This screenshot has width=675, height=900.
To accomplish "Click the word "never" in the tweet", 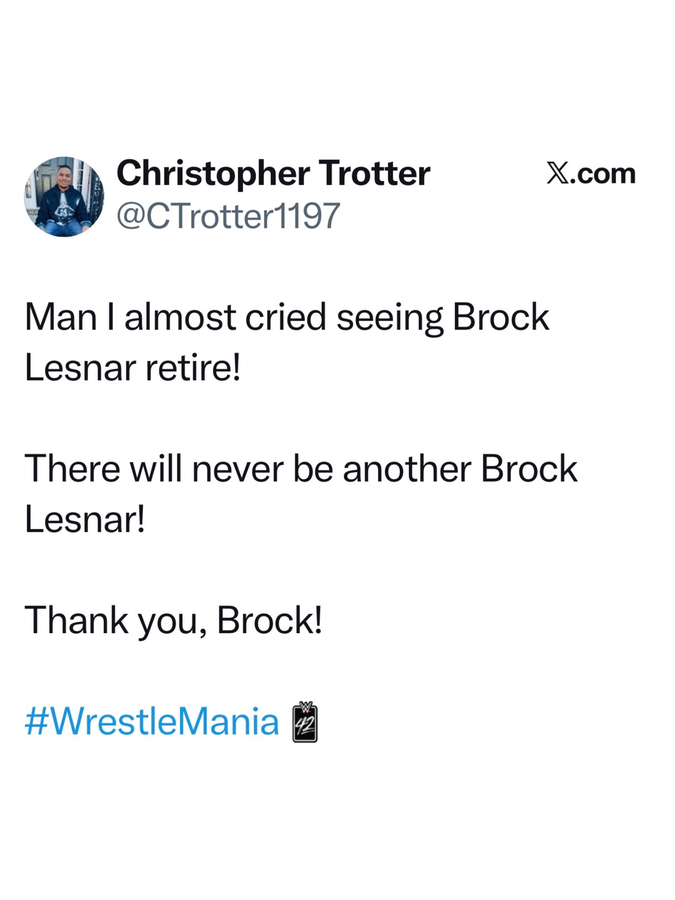I will point(238,470).
